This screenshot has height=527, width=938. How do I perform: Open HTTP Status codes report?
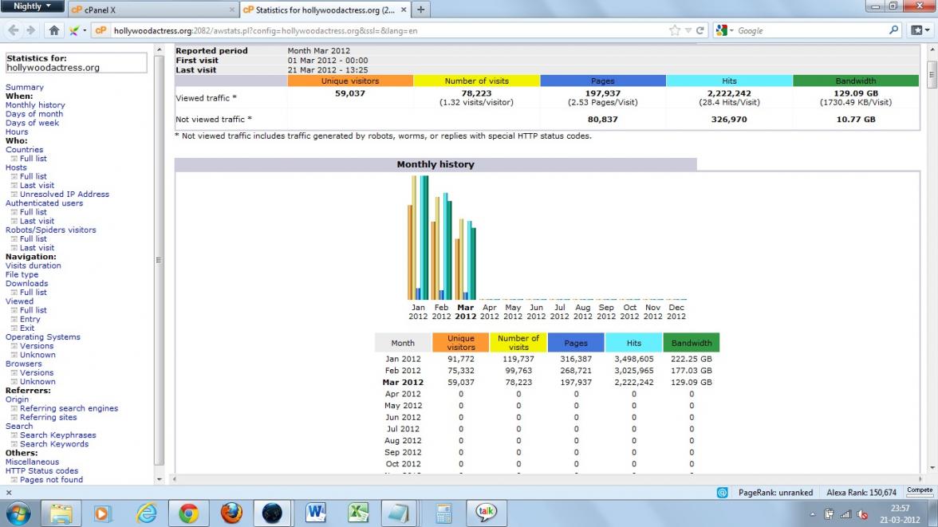click(41, 471)
